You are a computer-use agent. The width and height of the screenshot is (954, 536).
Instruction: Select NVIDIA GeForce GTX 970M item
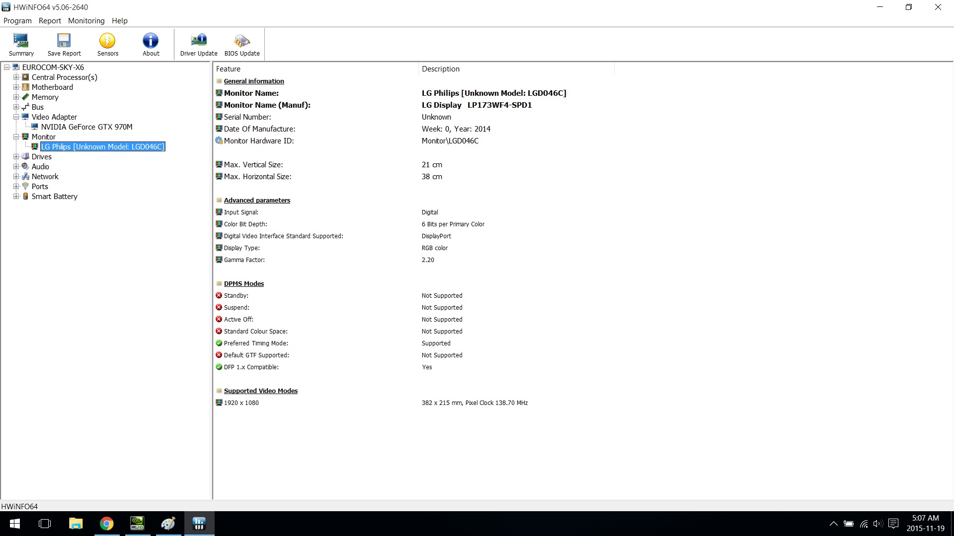pos(86,127)
